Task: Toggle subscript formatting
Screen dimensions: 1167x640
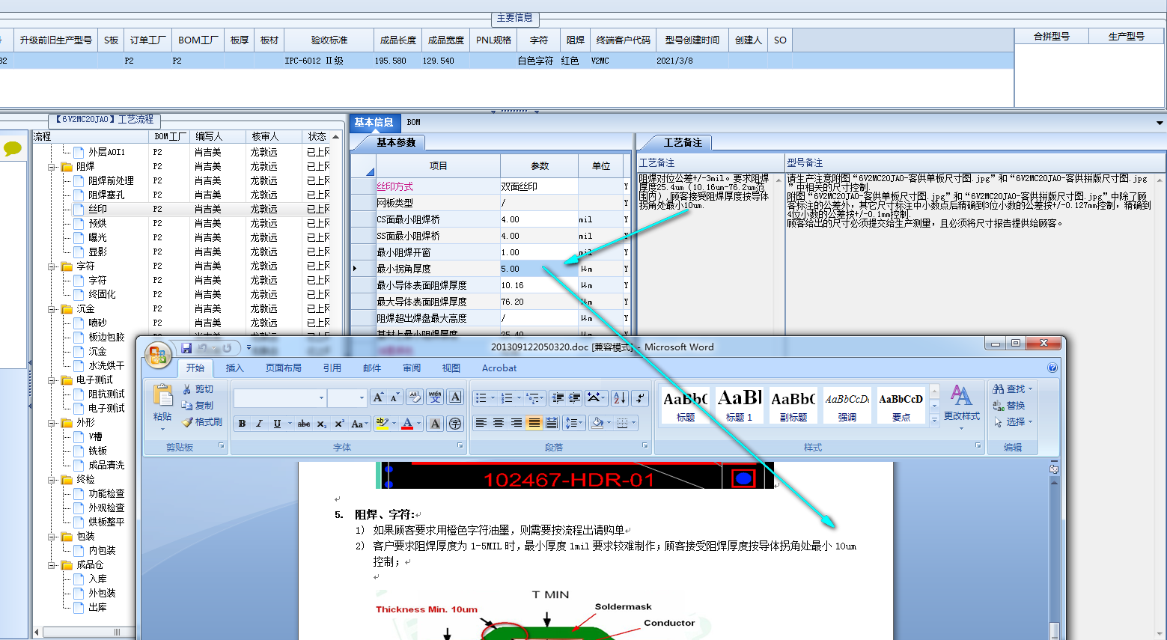Action: click(x=321, y=424)
